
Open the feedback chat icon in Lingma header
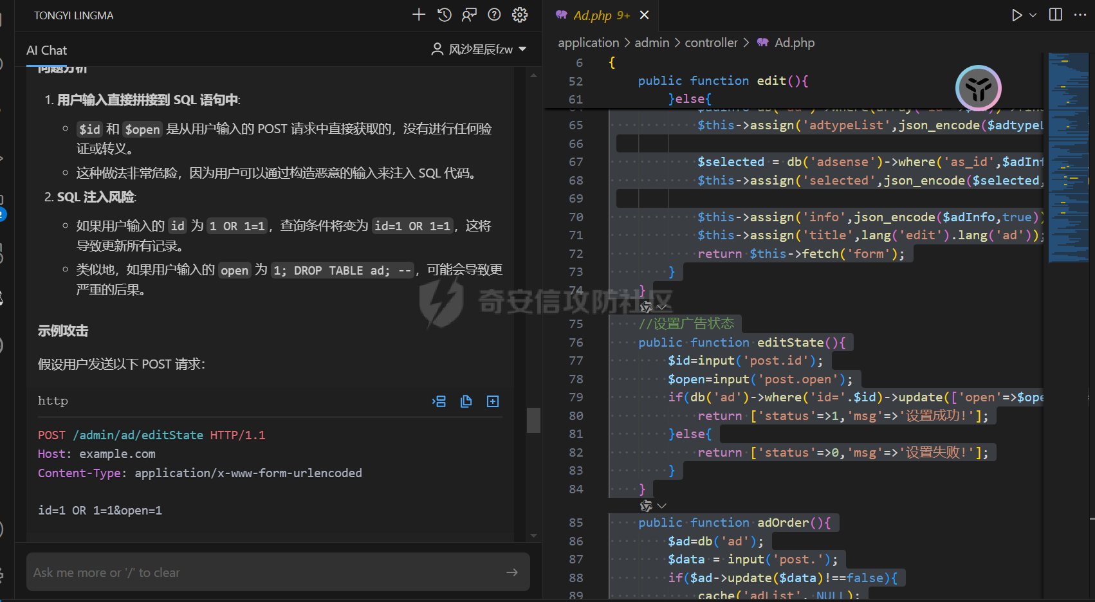[470, 15]
